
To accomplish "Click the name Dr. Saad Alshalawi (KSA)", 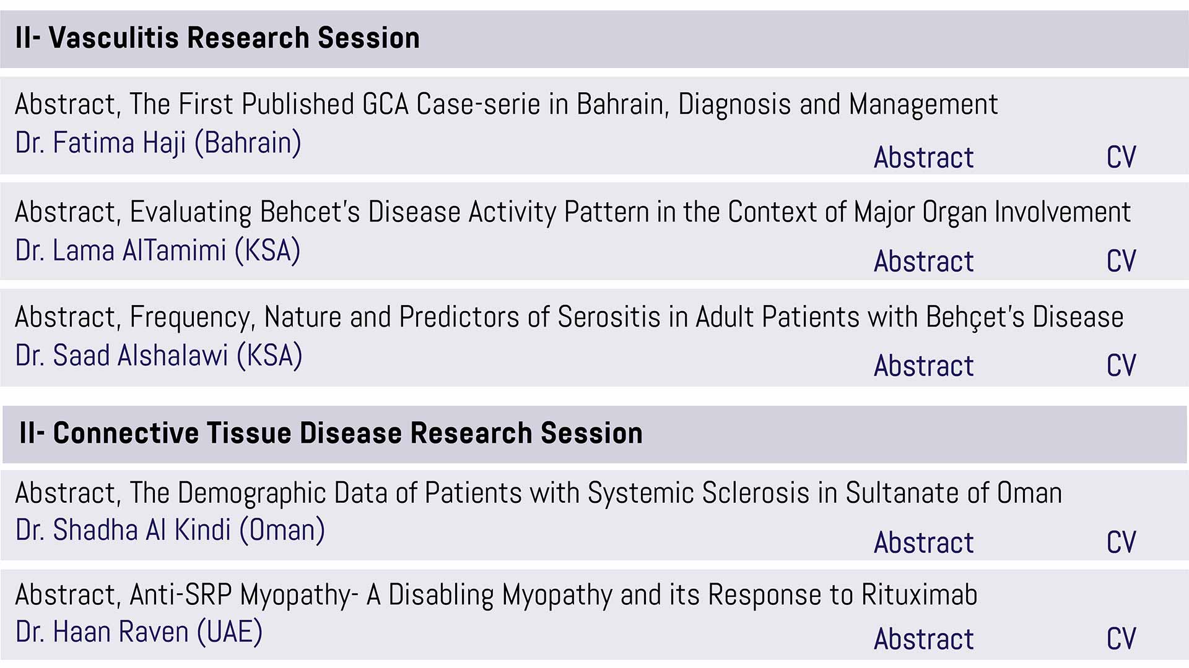I will pyautogui.click(x=159, y=356).
